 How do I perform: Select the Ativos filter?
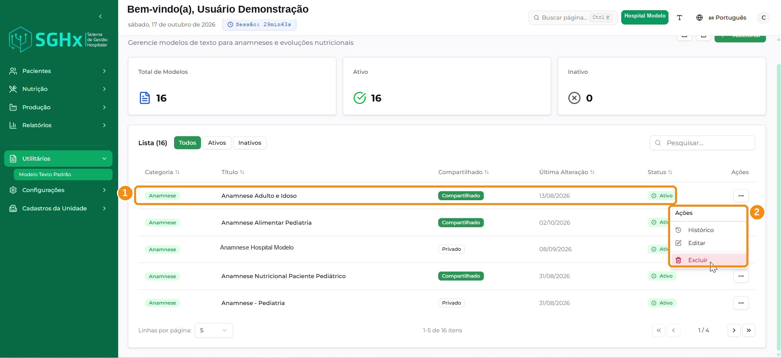coord(217,143)
